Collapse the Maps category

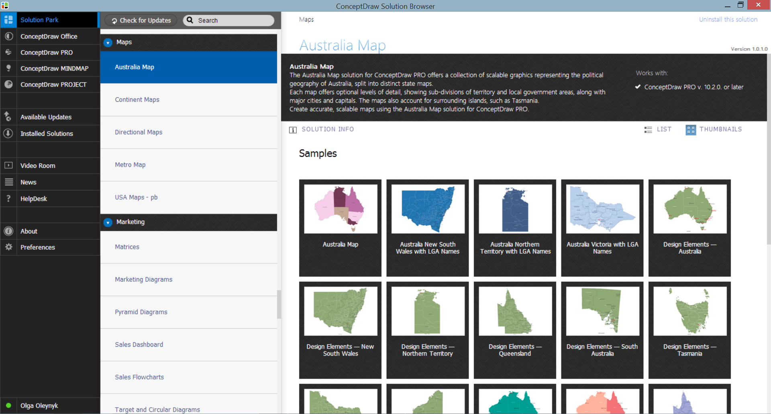pos(108,42)
